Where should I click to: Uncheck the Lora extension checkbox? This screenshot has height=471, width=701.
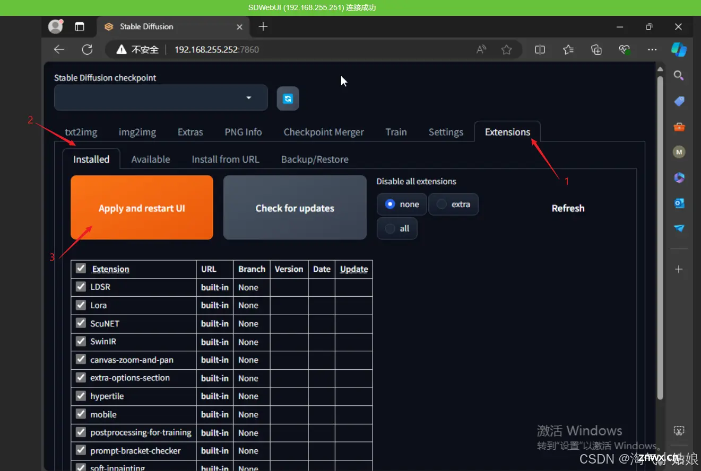[81, 305]
